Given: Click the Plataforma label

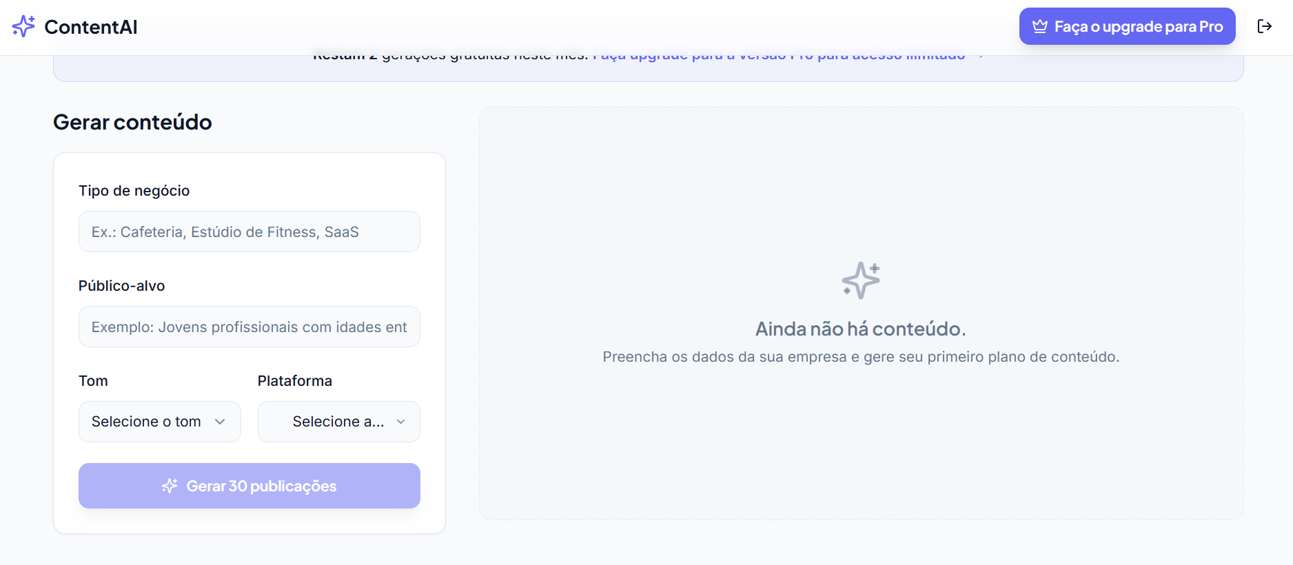Looking at the screenshot, I should point(295,381).
